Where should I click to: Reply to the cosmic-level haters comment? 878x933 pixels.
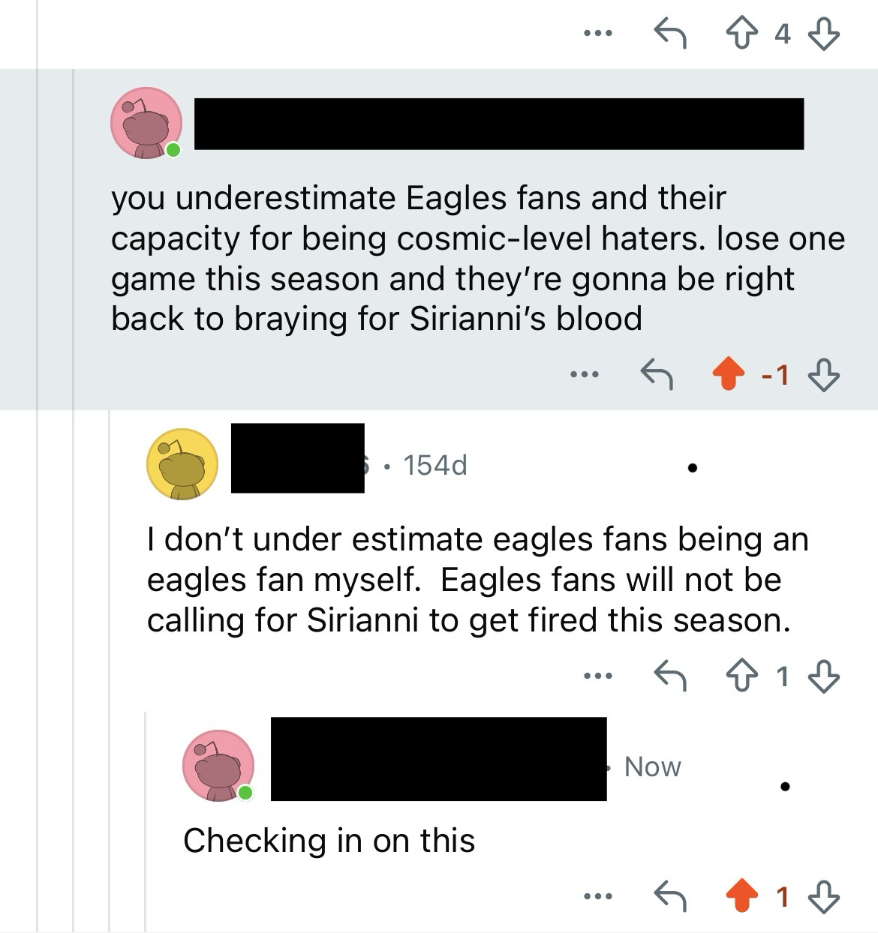tap(656, 374)
